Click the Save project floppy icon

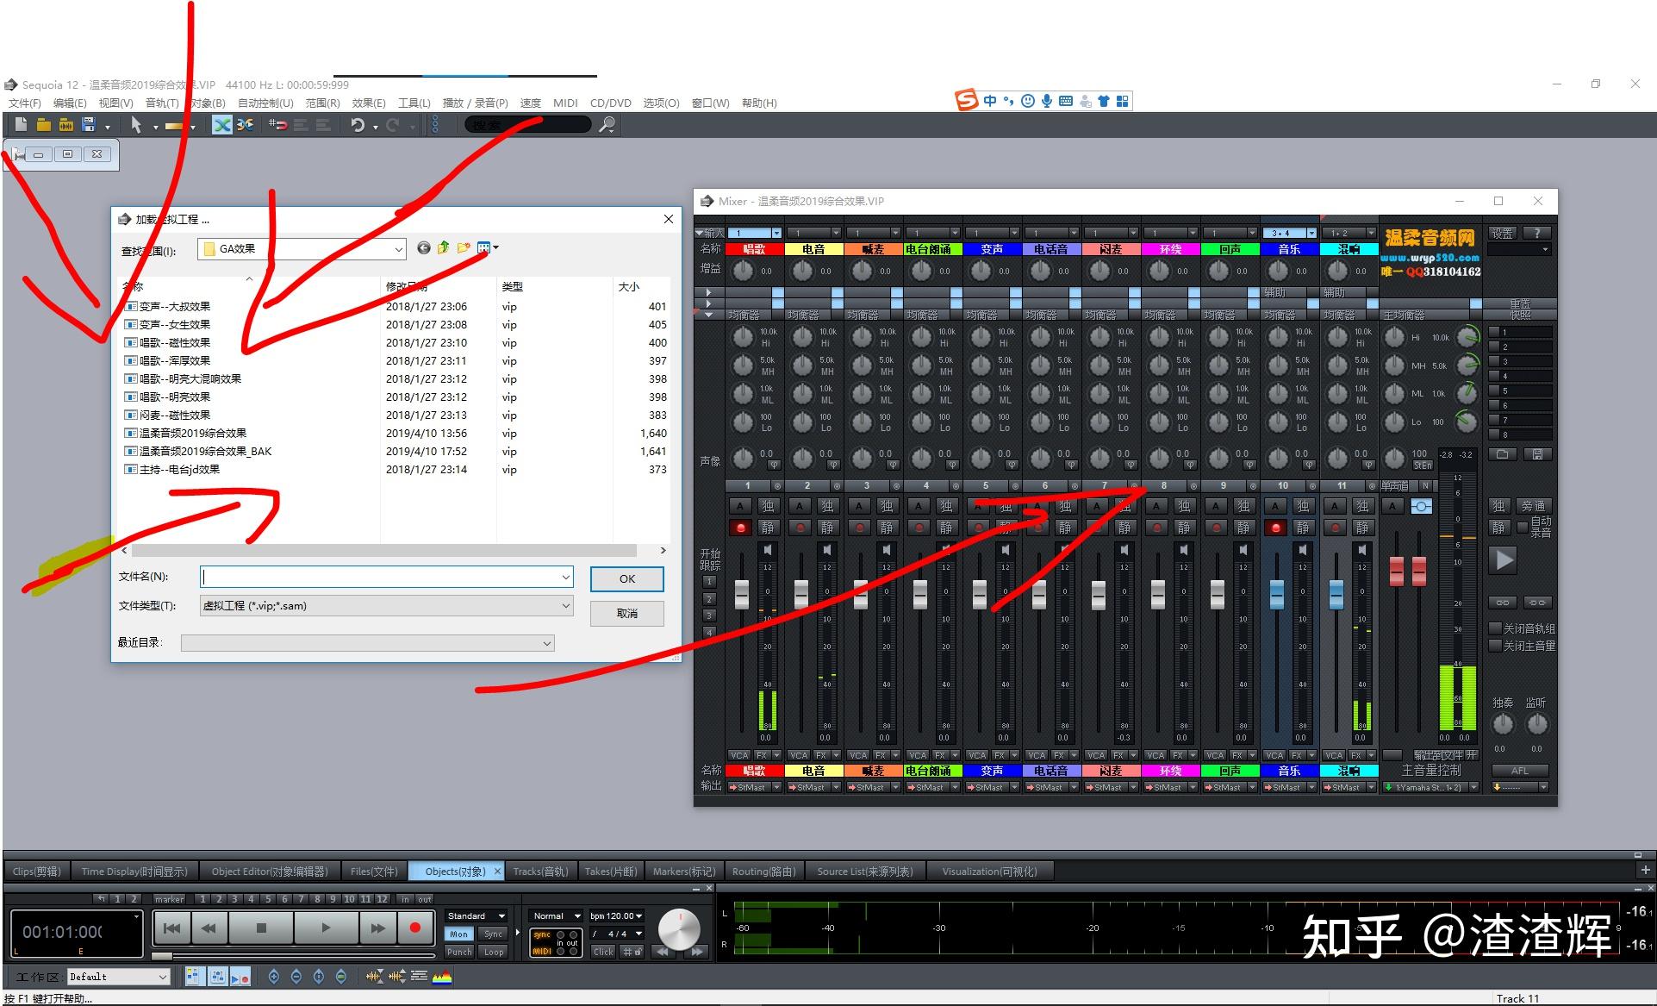point(88,125)
